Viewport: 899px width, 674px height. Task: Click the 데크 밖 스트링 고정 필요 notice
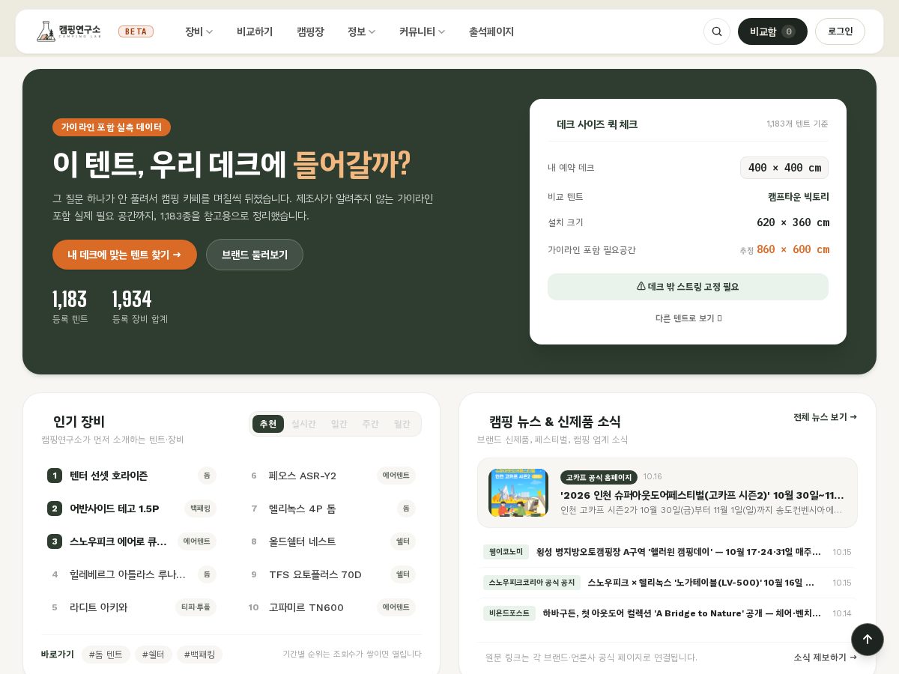[x=688, y=287]
